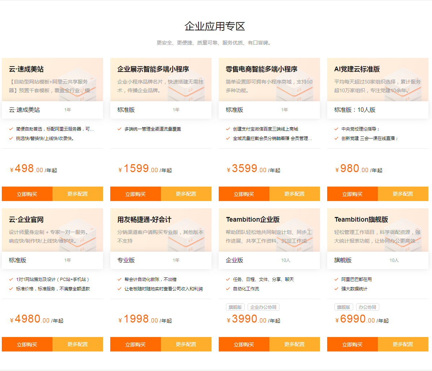Click feature 多端统一管理全渠道流量覆盖
This screenshot has width=432, height=371.
click(153, 129)
